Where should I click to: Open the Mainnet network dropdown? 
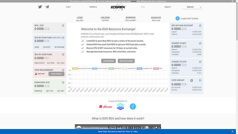(x=192, y=7)
